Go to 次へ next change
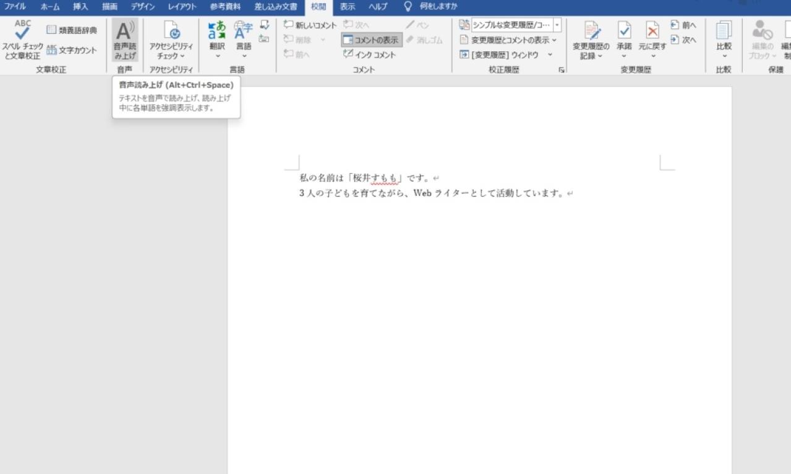This screenshot has width=791, height=474. (x=683, y=40)
